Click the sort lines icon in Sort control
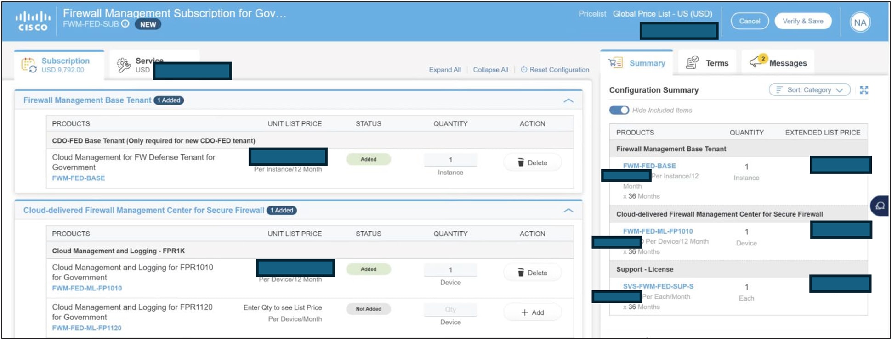Image resolution: width=892 pixels, height=340 pixels. (x=779, y=90)
